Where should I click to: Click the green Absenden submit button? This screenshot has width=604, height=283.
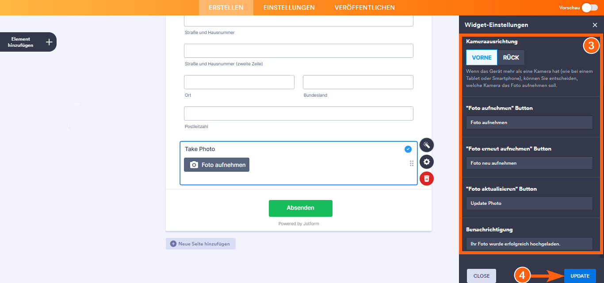pos(301,208)
